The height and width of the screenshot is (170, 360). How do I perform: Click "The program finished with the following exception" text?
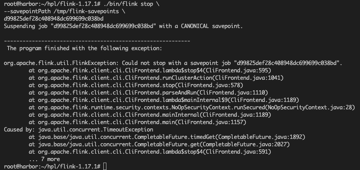pyautogui.click(x=85, y=48)
